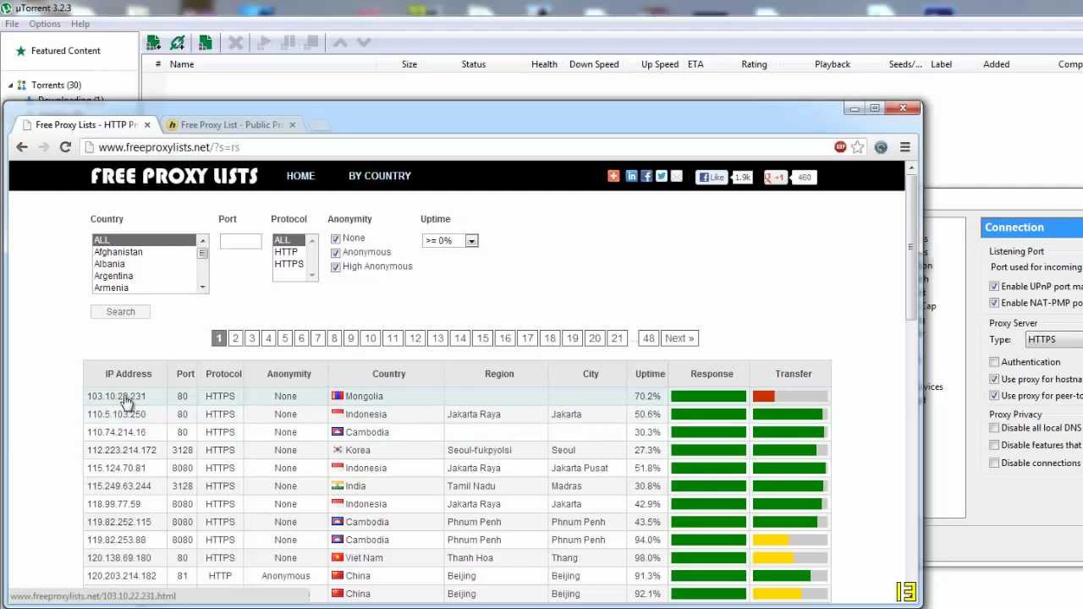The image size is (1083, 609).
Task: Sort table by Uptime column header
Action: [x=650, y=374]
